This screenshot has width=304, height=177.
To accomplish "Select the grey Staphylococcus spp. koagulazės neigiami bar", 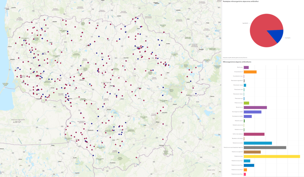I will pos(265,147).
